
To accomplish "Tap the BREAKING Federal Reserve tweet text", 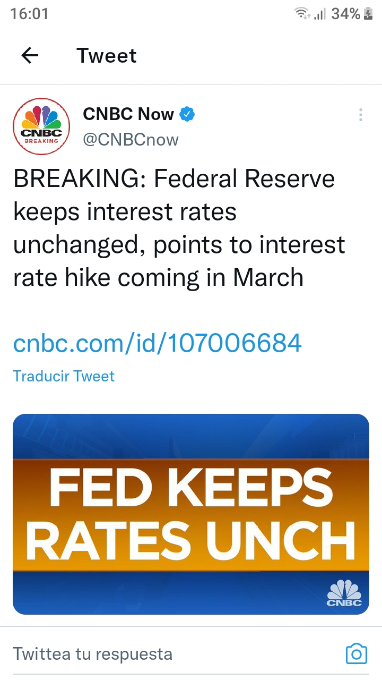I will click(179, 228).
